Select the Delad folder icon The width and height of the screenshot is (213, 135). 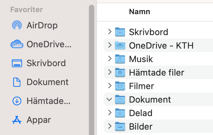click(x=120, y=113)
